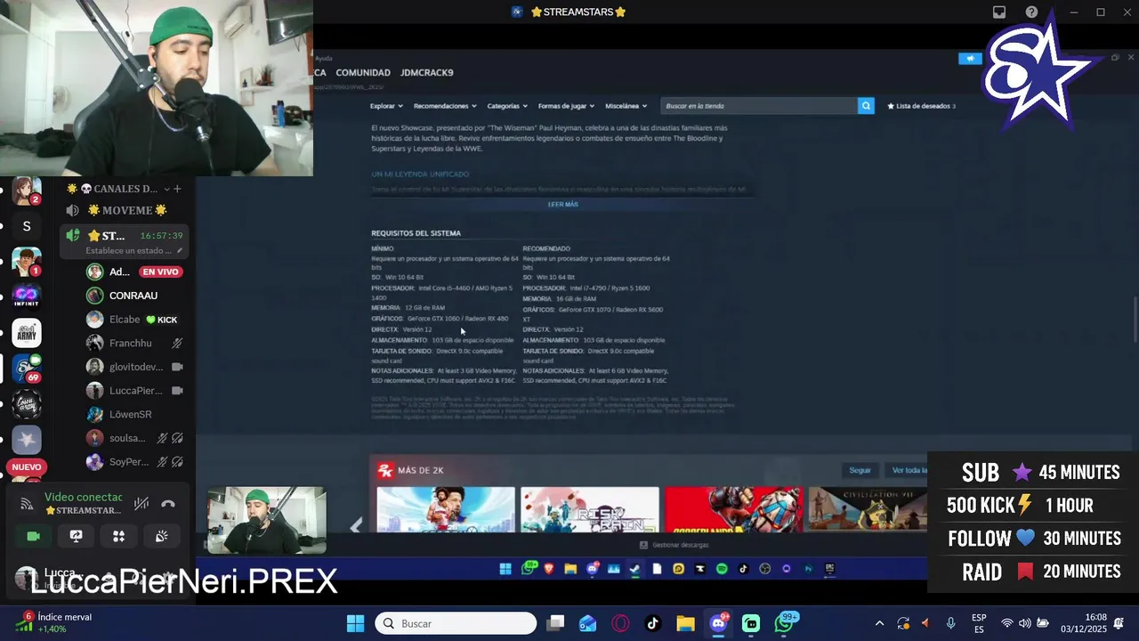Open the ARMY server icon
Screen dimensions: 1139x641
[x=27, y=333]
